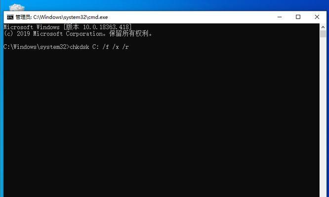Click the /f parameter in the command

point(106,47)
